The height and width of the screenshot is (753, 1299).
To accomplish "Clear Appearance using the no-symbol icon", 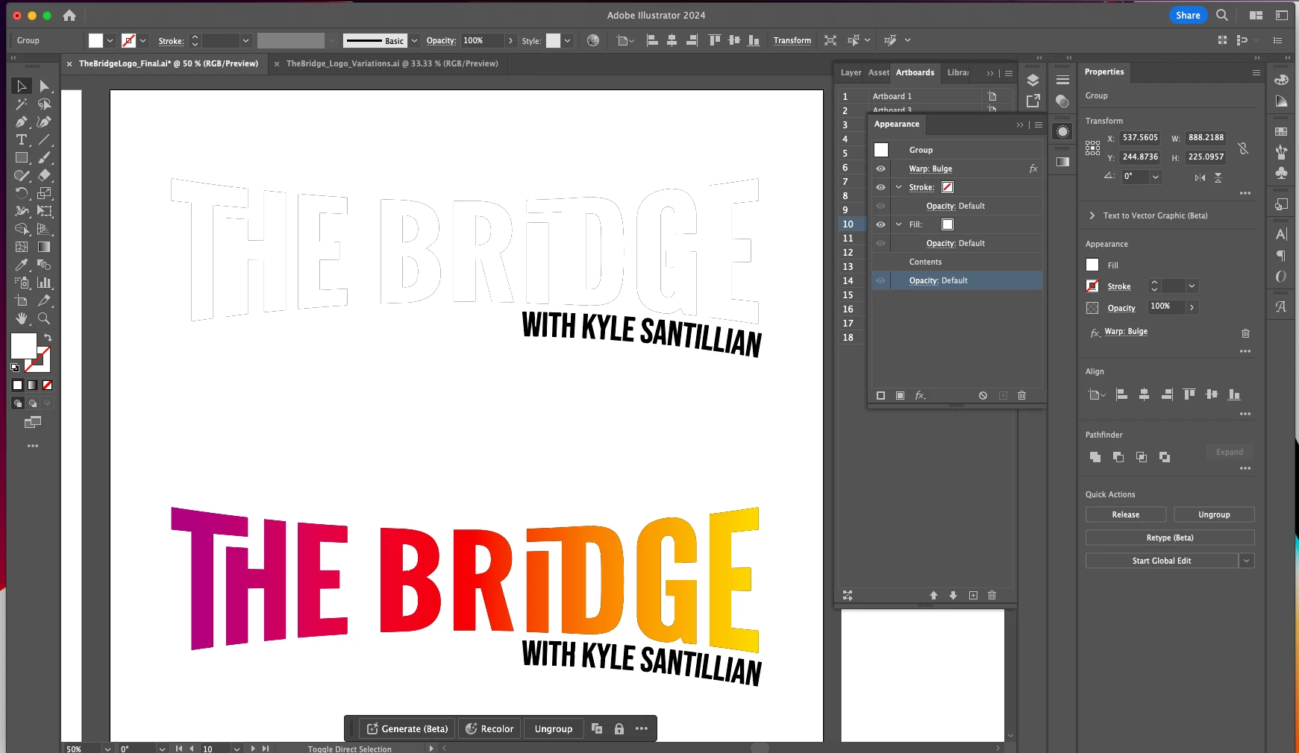I will (983, 396).
